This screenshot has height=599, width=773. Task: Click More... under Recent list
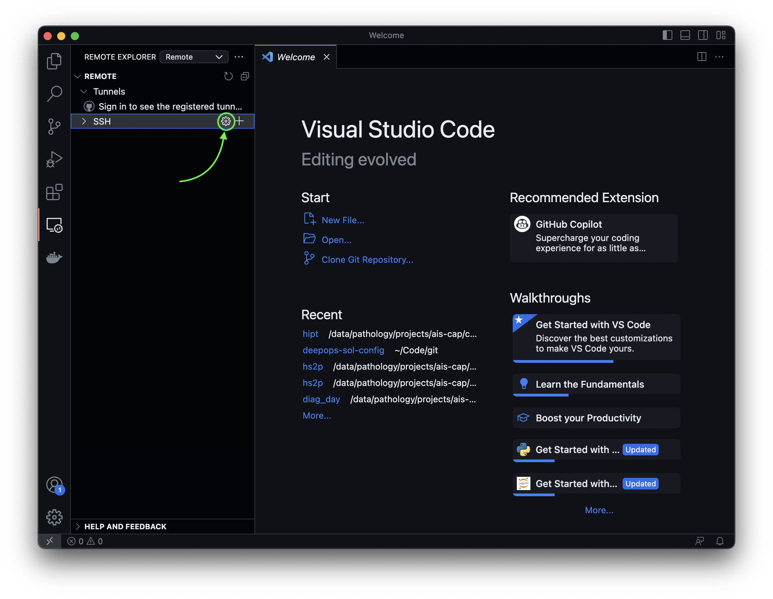[317, 416]
